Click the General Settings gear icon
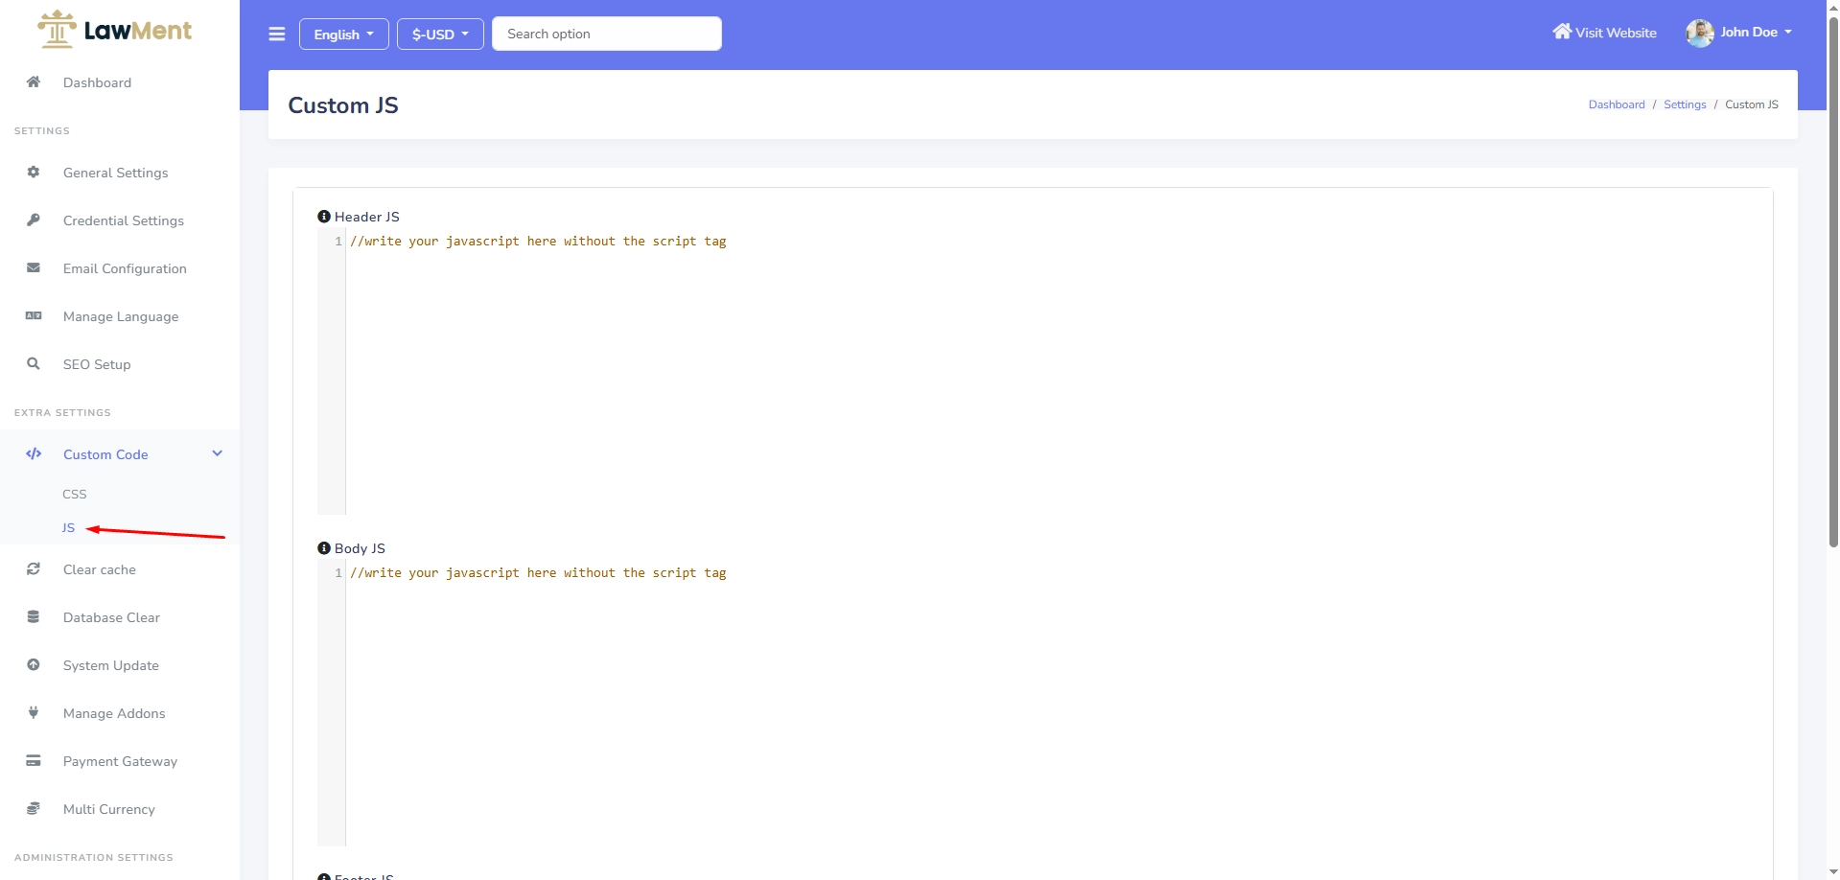This screenshot has height=880, width=1840. (34, 173)
